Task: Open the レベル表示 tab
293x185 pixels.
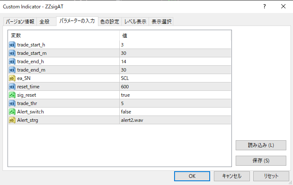Action: 134,22
